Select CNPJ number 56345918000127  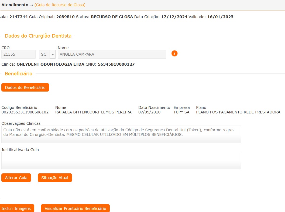pyautogui.click(x=116, y=64)
